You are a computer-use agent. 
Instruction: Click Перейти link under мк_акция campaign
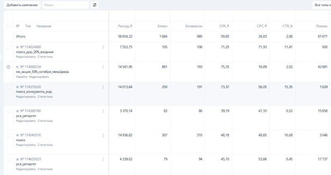coord(22,77)
